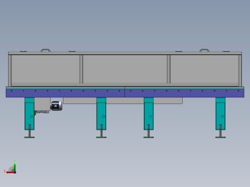
Task: Select the leftmost teal support leg
Action: click(29, 114)
